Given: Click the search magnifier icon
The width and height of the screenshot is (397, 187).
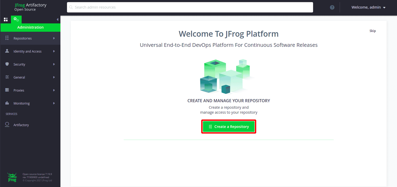Looking at the screenshot, I should [x=71, y=7].
